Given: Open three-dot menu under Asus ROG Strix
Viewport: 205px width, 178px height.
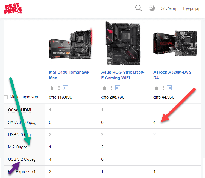Looking at the screenshot, I should 111,88.
